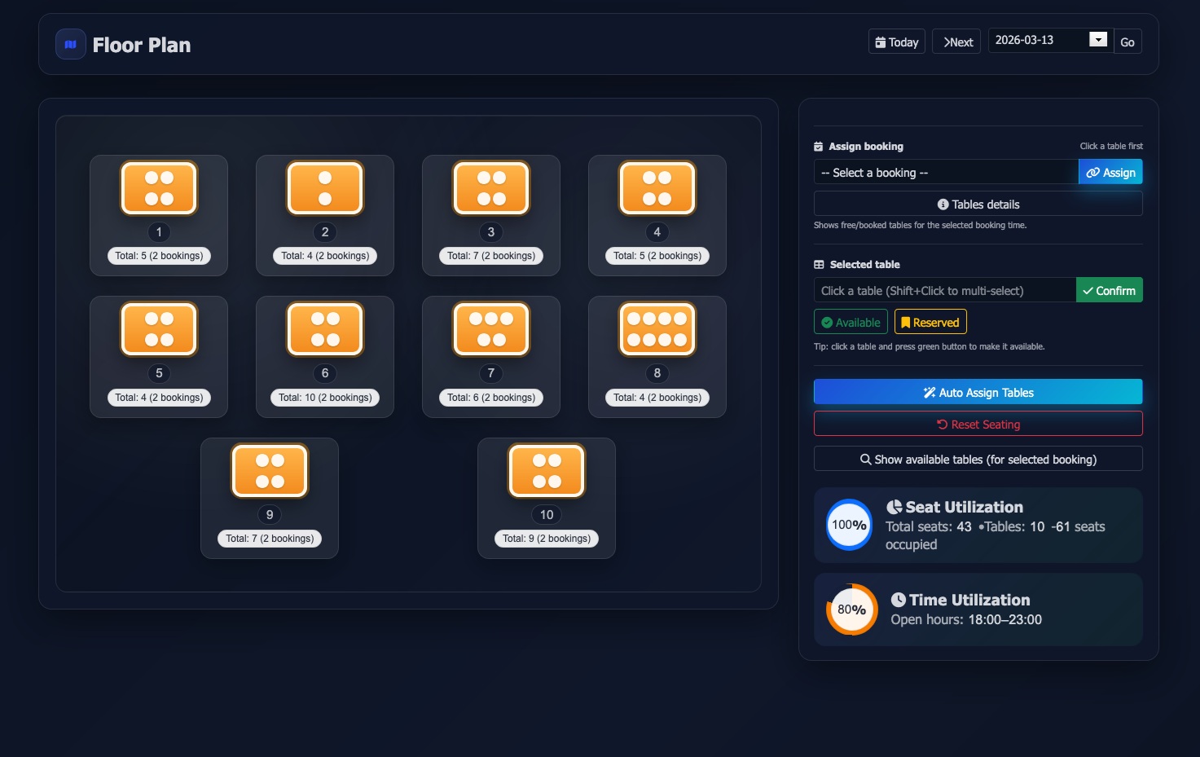This screenshot has height=757, width=1200.
Task: Open the date picker dropdown arrow
Action: pyautogui.click(x=1098, y=40)
